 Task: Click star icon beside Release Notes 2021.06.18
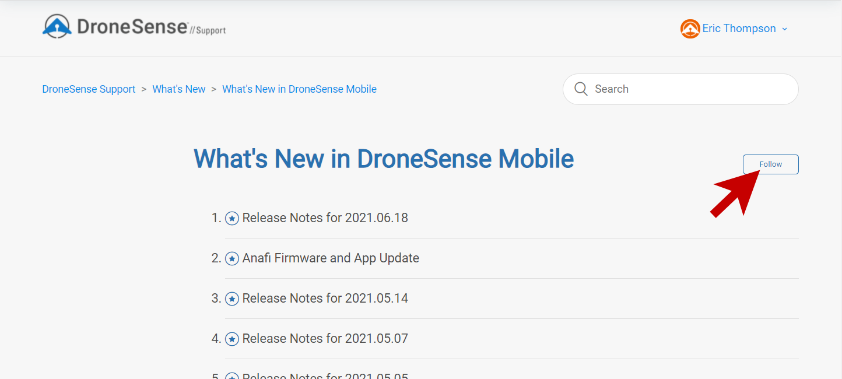click(x=232, y=219)
